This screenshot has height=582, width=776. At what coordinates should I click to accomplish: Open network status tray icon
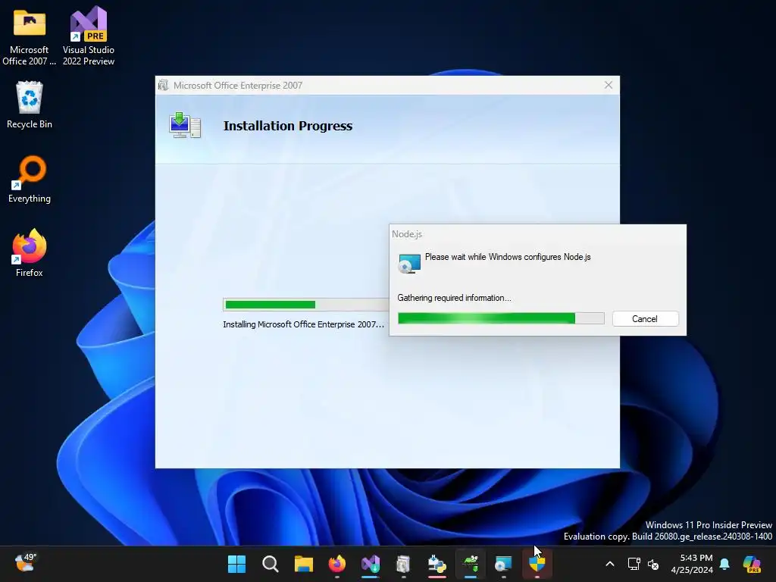click(x=634, y=564)
